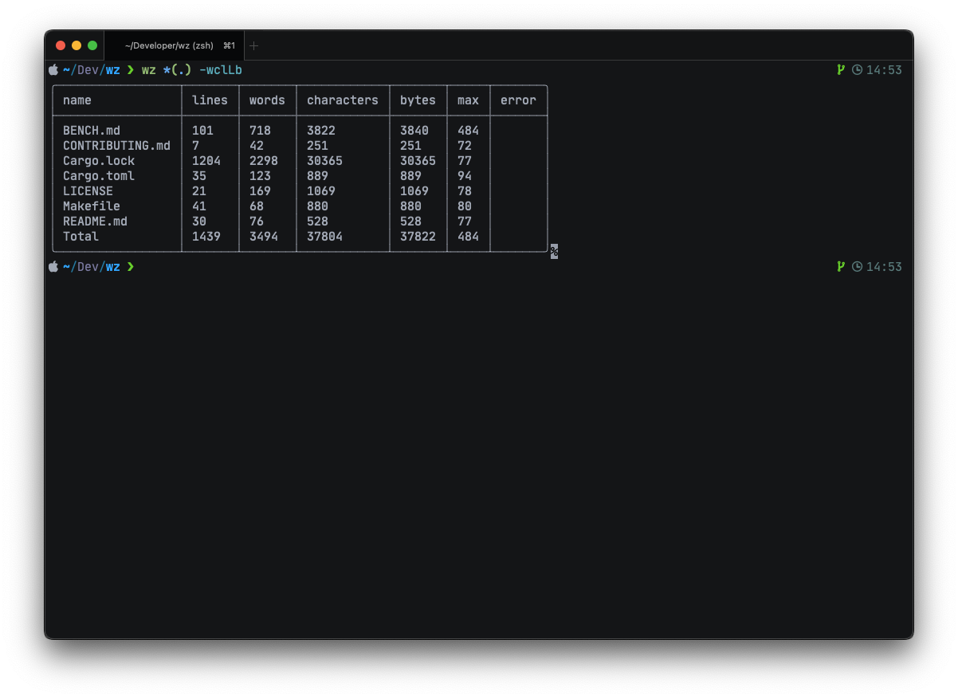Minimize the window with yellow button
The height and width of the screenshot is (698, 958).
[77, 46]
